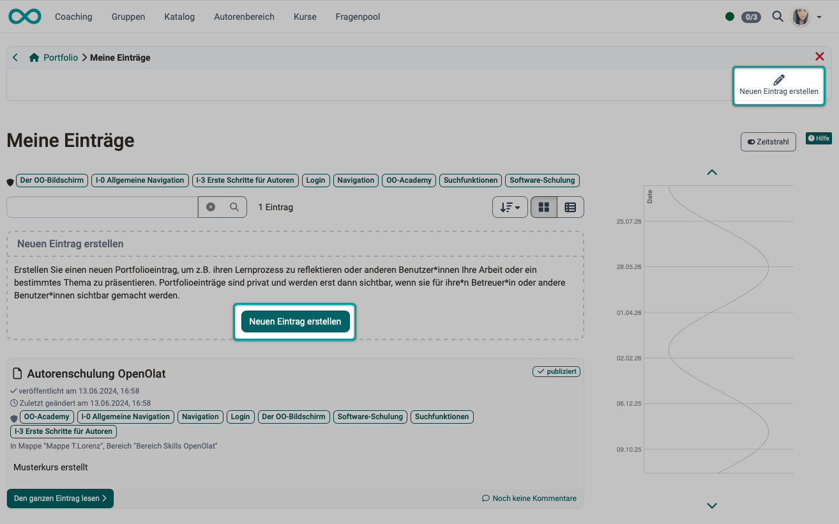Click the back arrow in breadcrumb

(x=15, y=58)
